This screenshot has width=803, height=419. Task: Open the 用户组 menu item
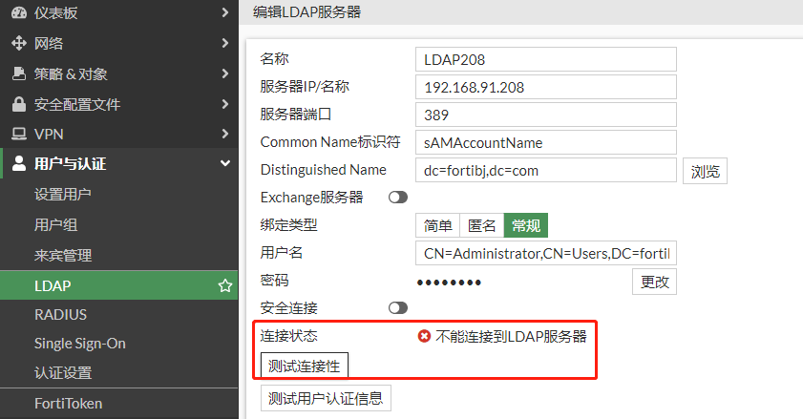(x=55, y=225)
